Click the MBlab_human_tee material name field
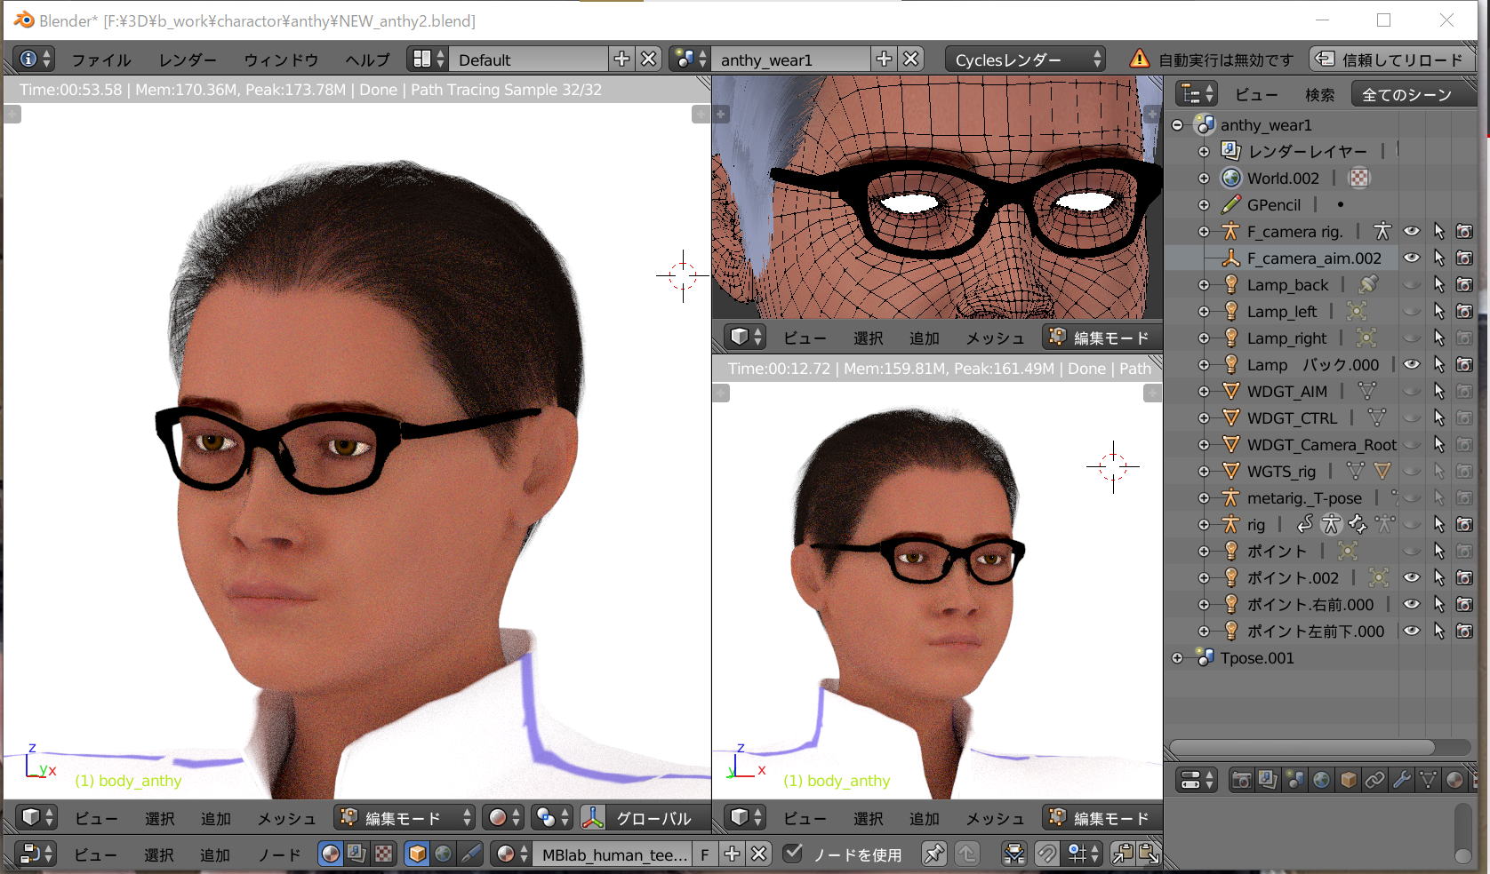Viewport: 1490px width, 874px height. tap(614, 854)
